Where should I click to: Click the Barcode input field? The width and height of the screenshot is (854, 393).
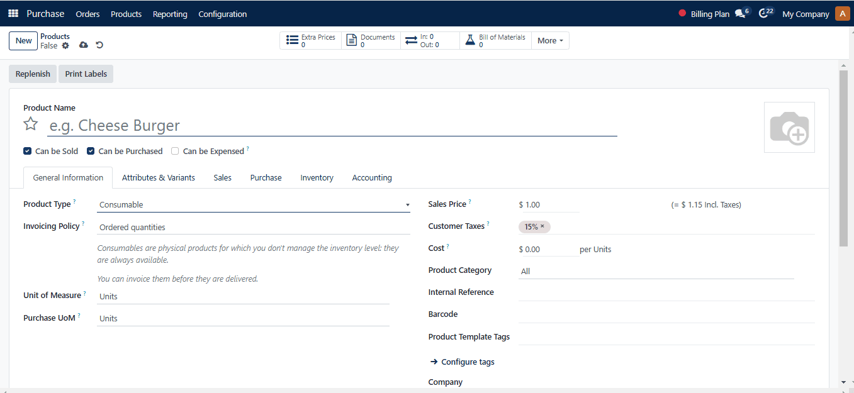point(666,314)
